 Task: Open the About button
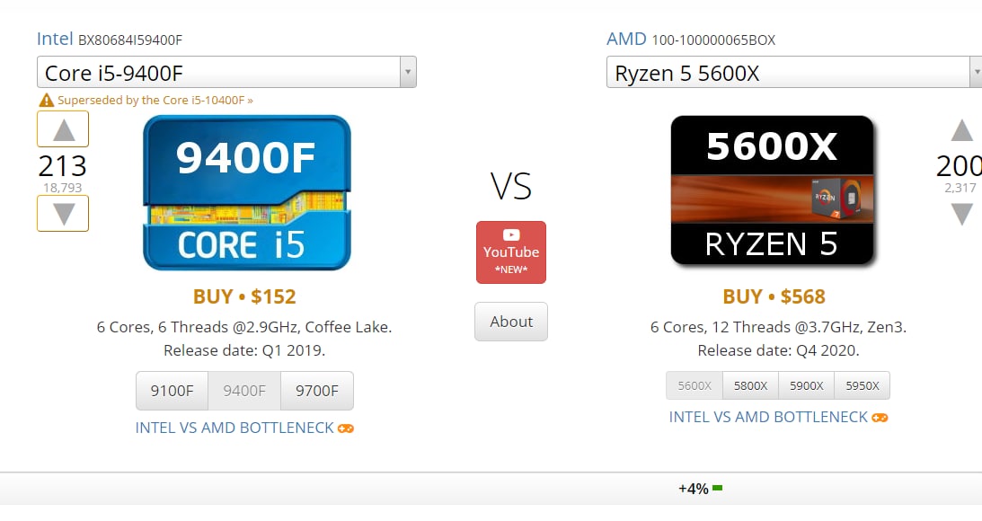click(x=511, y=322)
